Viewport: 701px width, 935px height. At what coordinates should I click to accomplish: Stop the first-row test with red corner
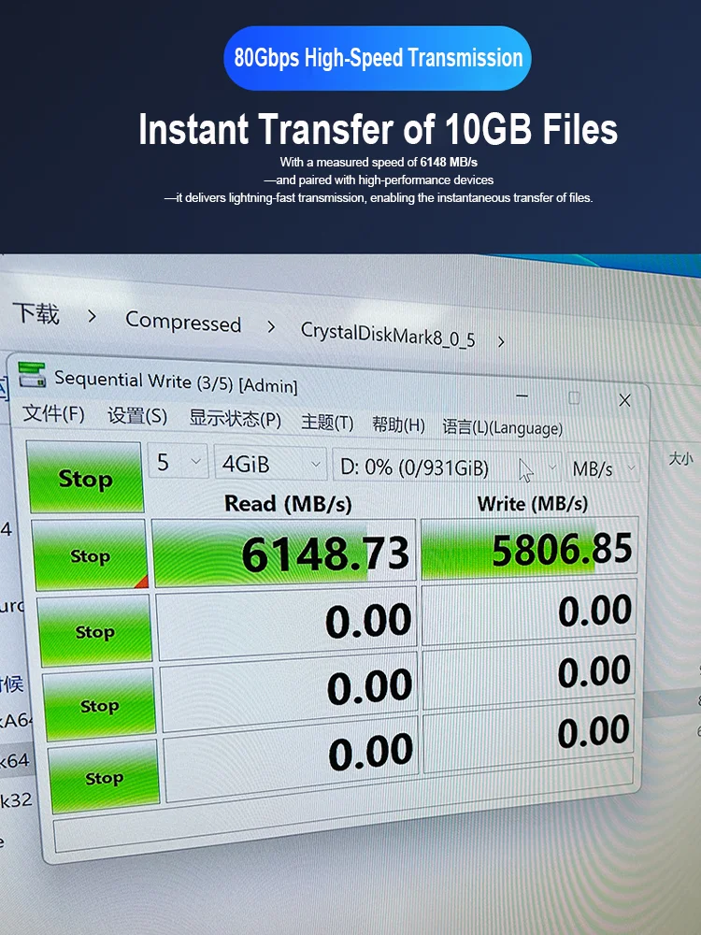point(90,555)
